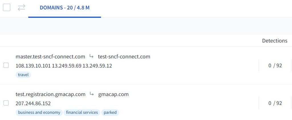Click IP address 108.139.10.101
The height and width of the screenshot is (120, 292).
tap(33, 66)
